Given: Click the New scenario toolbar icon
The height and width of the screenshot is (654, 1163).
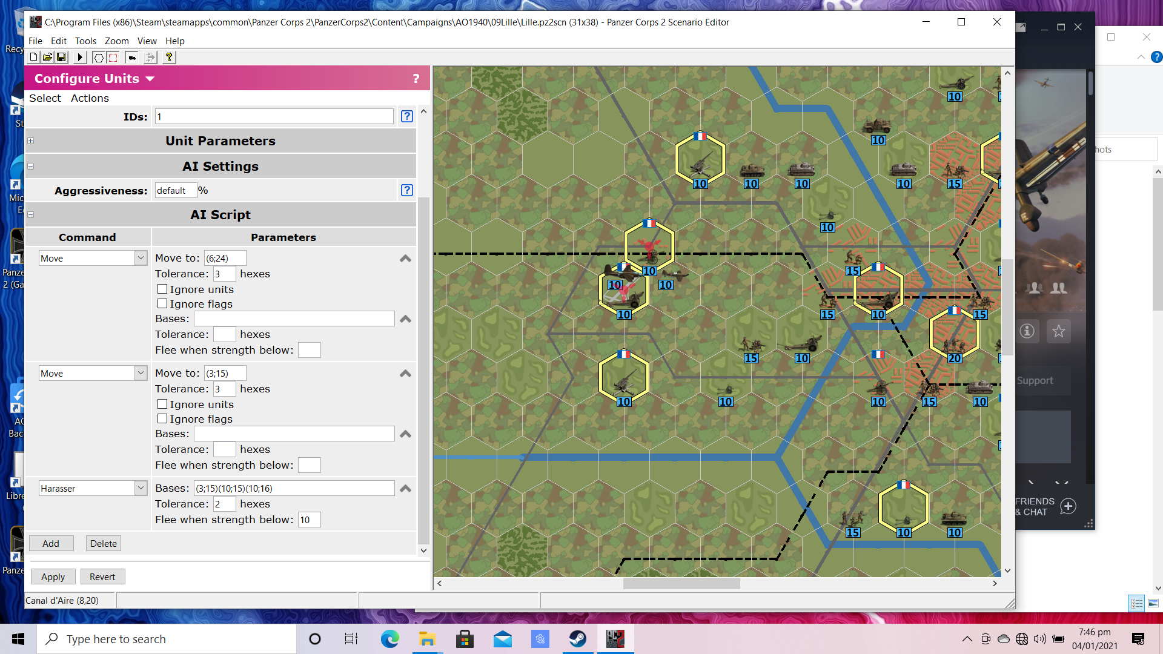Looking at the screenshot, I should coord(33,58).
